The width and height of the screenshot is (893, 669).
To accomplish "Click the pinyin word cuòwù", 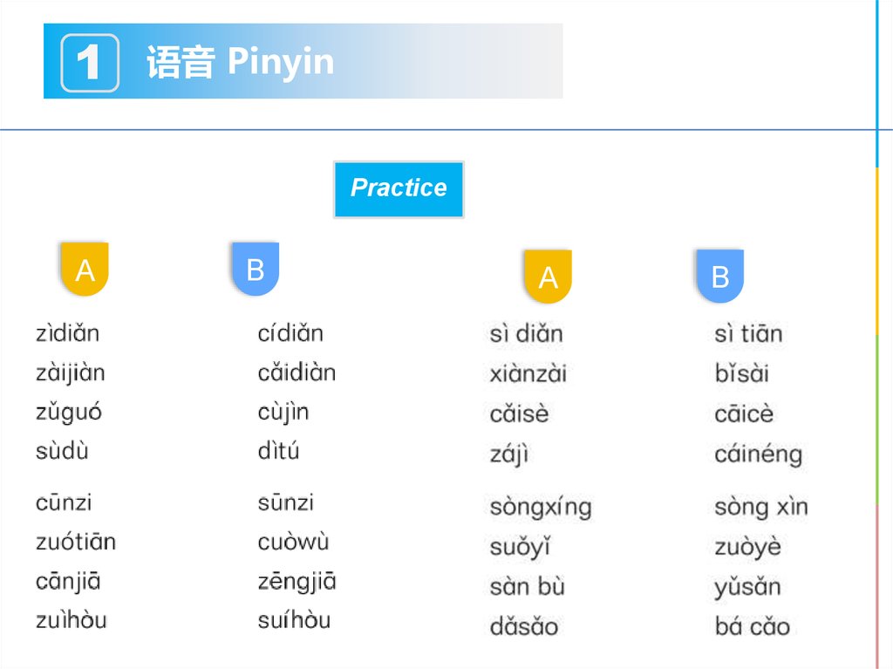I will pyautogui.click(x=293, y=542).
